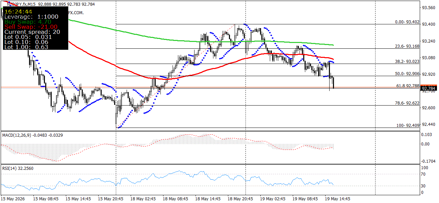Click the 18 May 20:45 time label
The width and height of the screenshot is (439, 203).
(x=240, y=199)
